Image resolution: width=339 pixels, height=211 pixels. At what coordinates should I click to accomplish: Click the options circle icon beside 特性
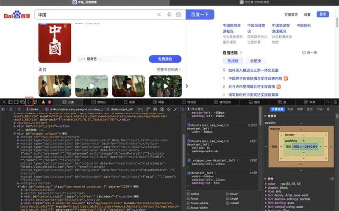[332, 179]
